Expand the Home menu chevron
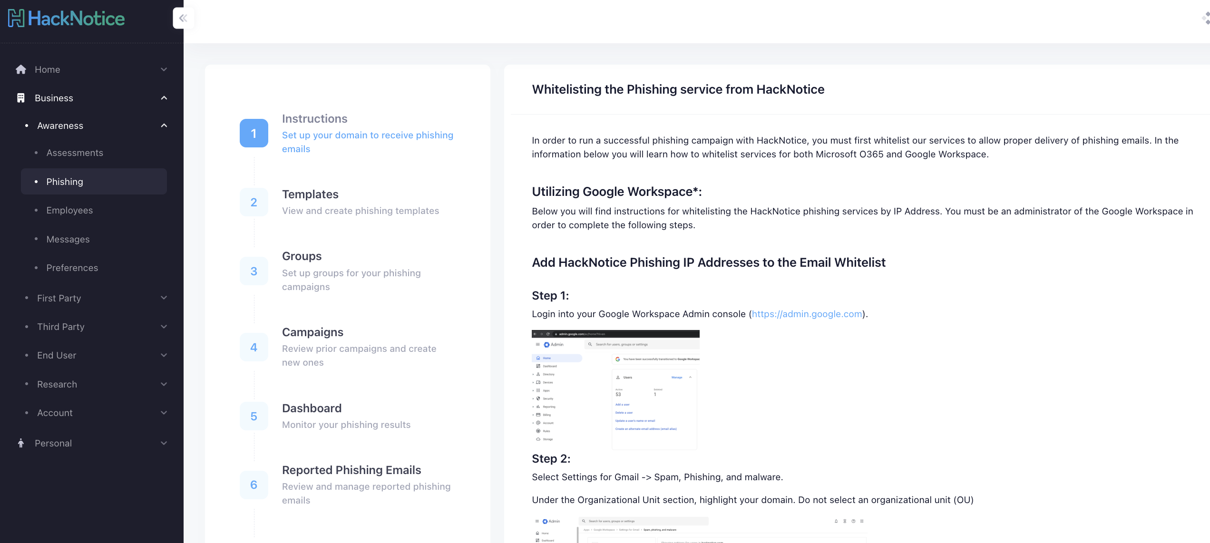Screen dimensions: 1210x543 pos(164,69)
